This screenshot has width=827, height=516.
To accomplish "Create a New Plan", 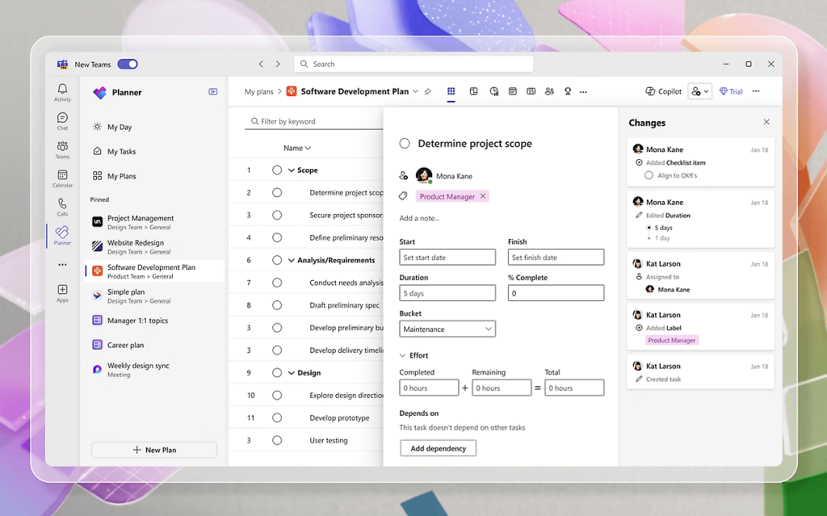I will pyautogui.click(x=154, y=450).
